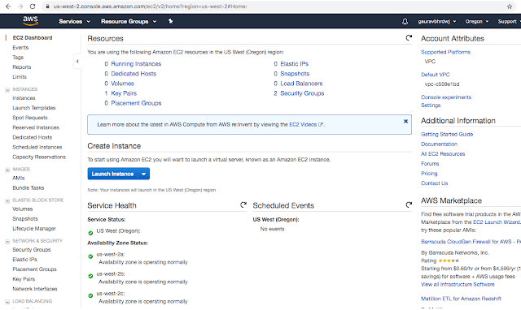Refresh the Scheduled Events panel
The height and width of the screenshot is (310, 521).
coord(409,205)
